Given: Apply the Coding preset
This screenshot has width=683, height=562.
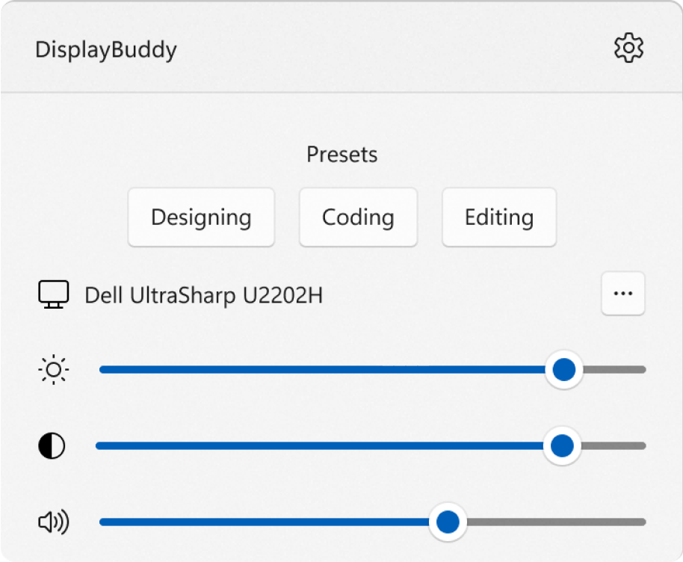Looking at the screenshot, I should click(x=358, y=217).
